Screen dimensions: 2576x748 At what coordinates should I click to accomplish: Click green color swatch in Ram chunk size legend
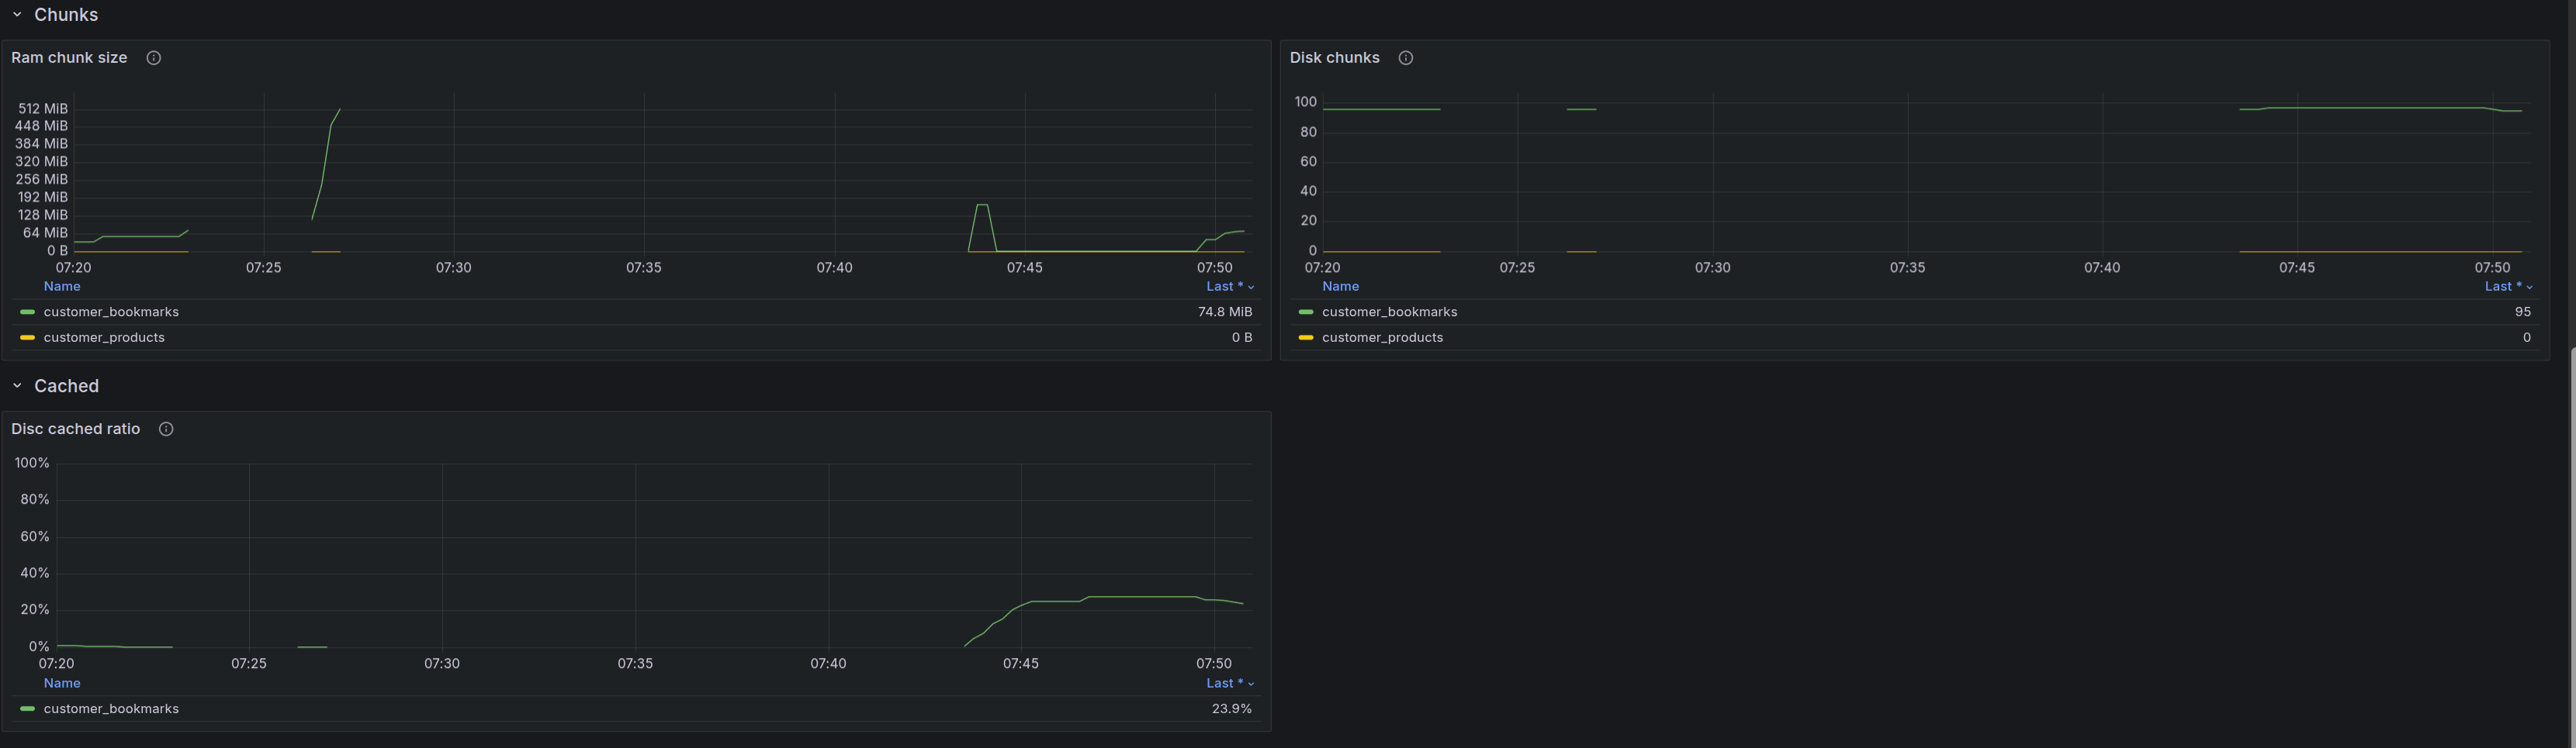[27, 312]
